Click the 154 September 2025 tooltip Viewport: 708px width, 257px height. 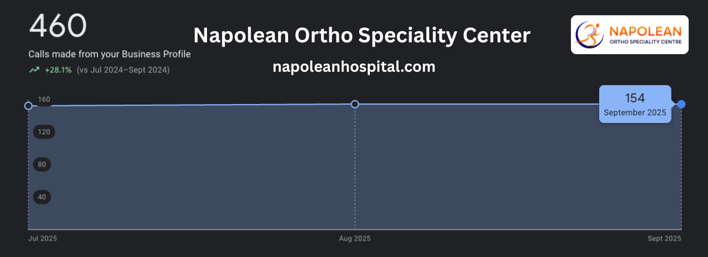(x=634, y=104)
